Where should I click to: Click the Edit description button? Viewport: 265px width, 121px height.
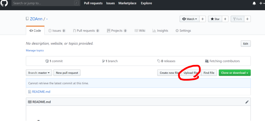click(246, 44)
